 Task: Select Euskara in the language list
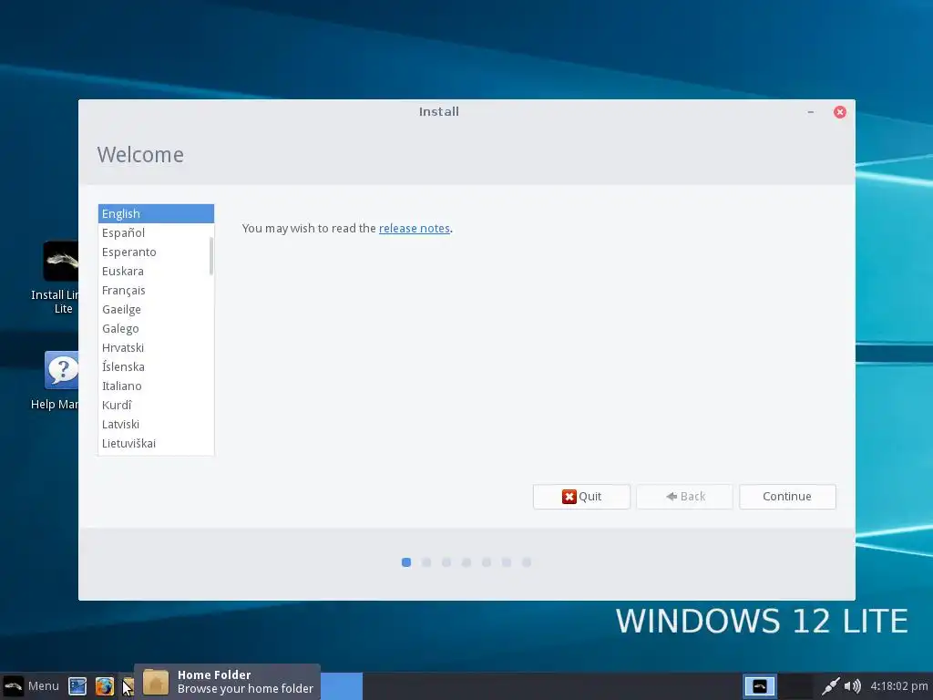(156, 271)
